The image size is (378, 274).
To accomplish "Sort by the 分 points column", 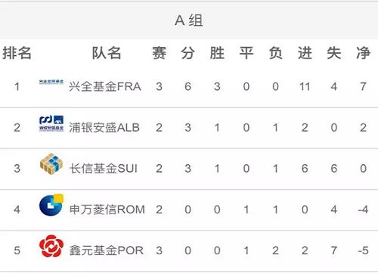I will tap(188, 53).
